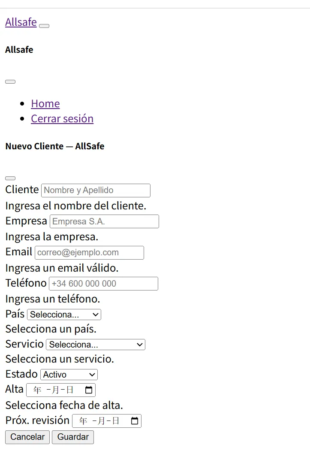Select Cerrar sesión from the navigation list
Image resolution: width=310 pixels, height=475 pixels.
[62, 118]
